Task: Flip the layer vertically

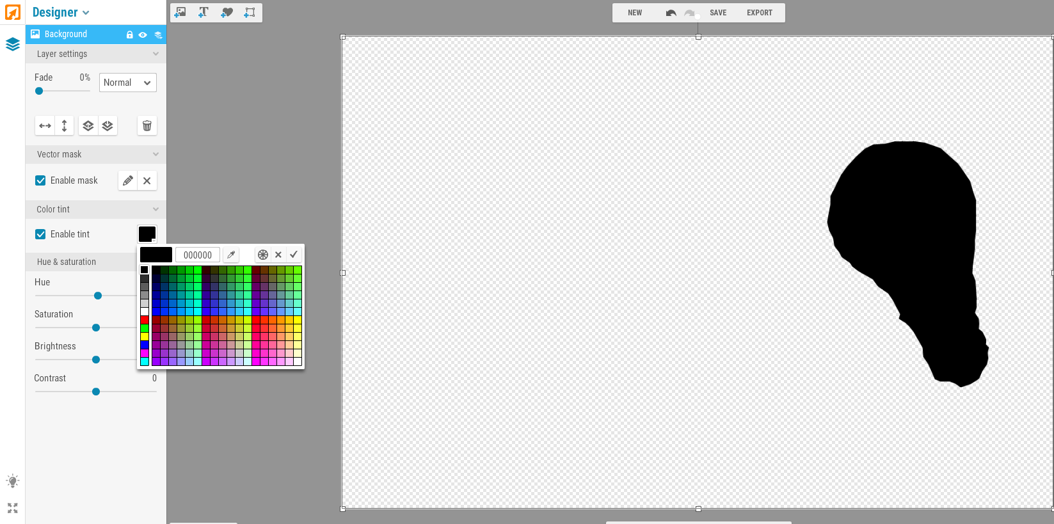Action: (64, 126)
